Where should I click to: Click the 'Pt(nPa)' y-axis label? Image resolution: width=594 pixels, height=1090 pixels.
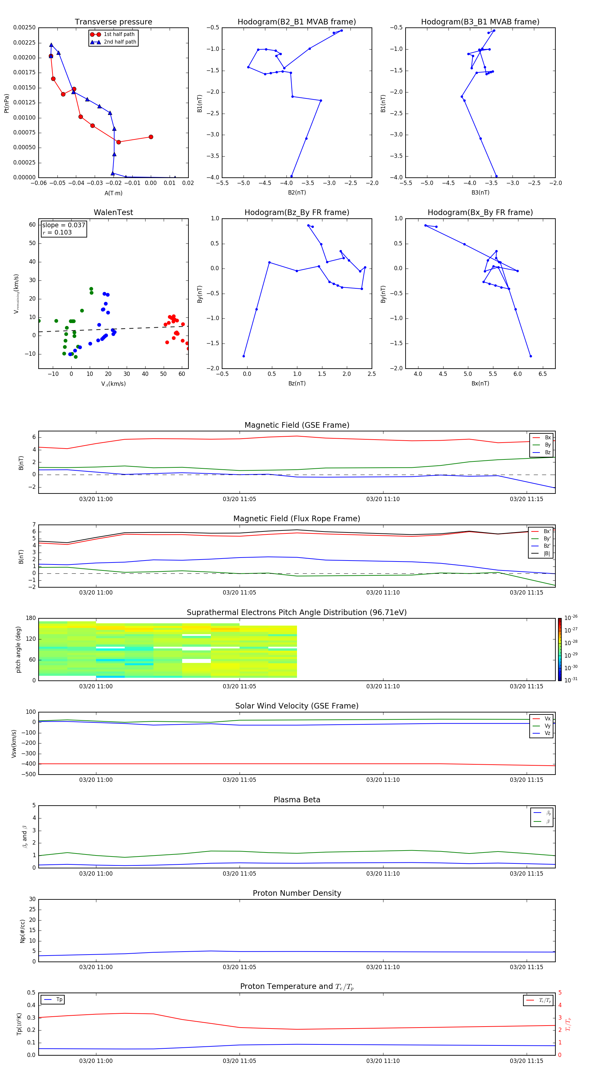pos(7,103)
